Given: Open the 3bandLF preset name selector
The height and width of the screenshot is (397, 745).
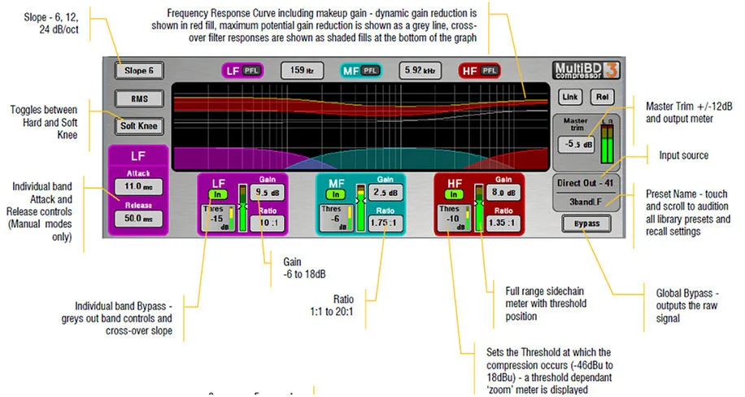Looking at the screenshot, I should [x=586, y=202].
